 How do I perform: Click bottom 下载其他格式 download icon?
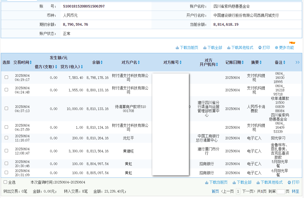[258, 182]
